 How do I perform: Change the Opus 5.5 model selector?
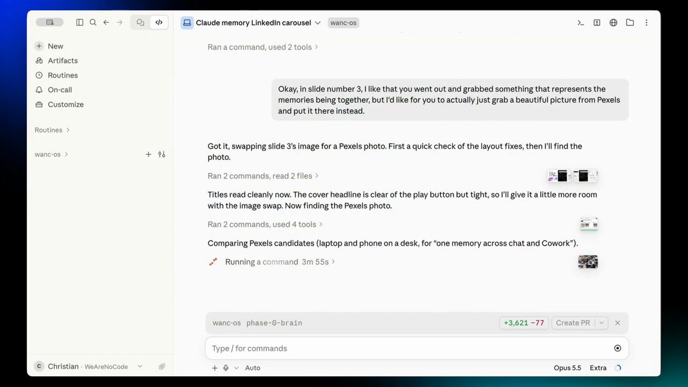pos(568,368)
